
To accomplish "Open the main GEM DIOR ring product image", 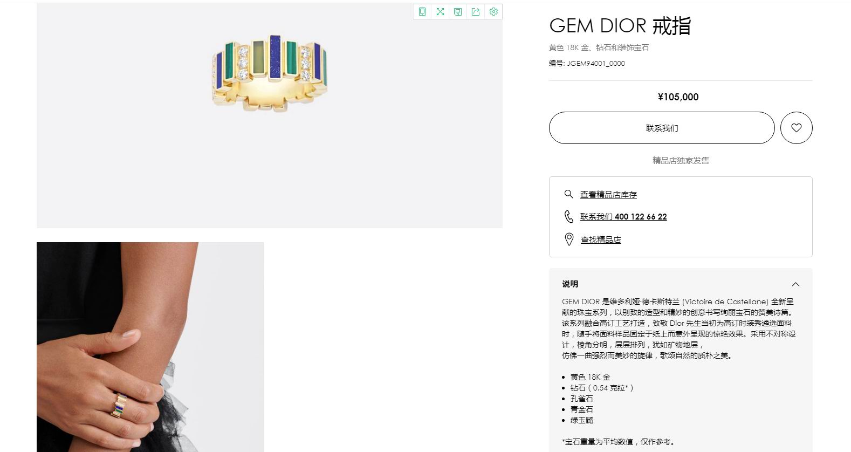I will 270,115.
